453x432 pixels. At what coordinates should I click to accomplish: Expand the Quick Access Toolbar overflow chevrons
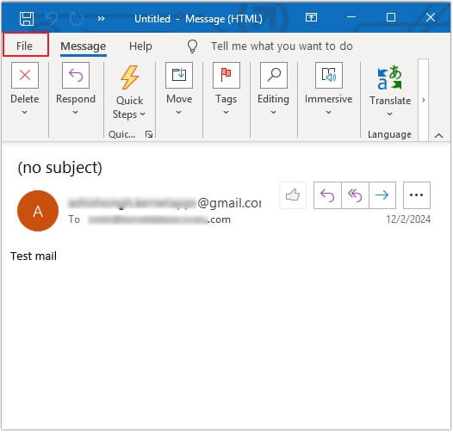(101, 19)
